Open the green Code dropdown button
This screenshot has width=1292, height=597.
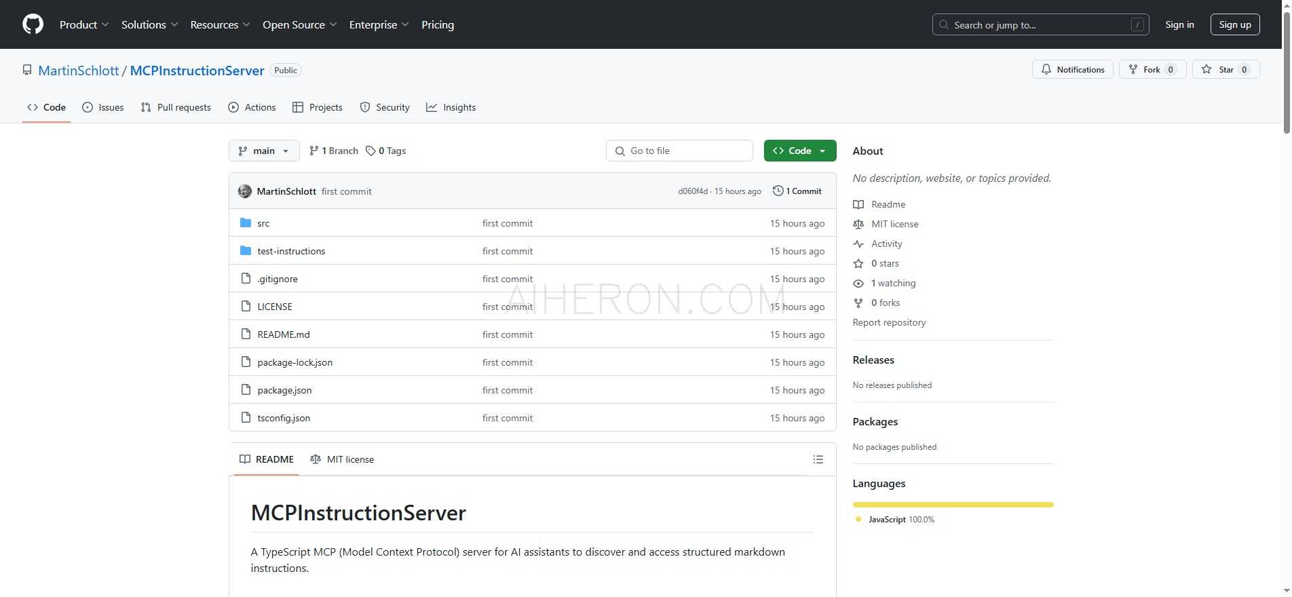(800, 151)
